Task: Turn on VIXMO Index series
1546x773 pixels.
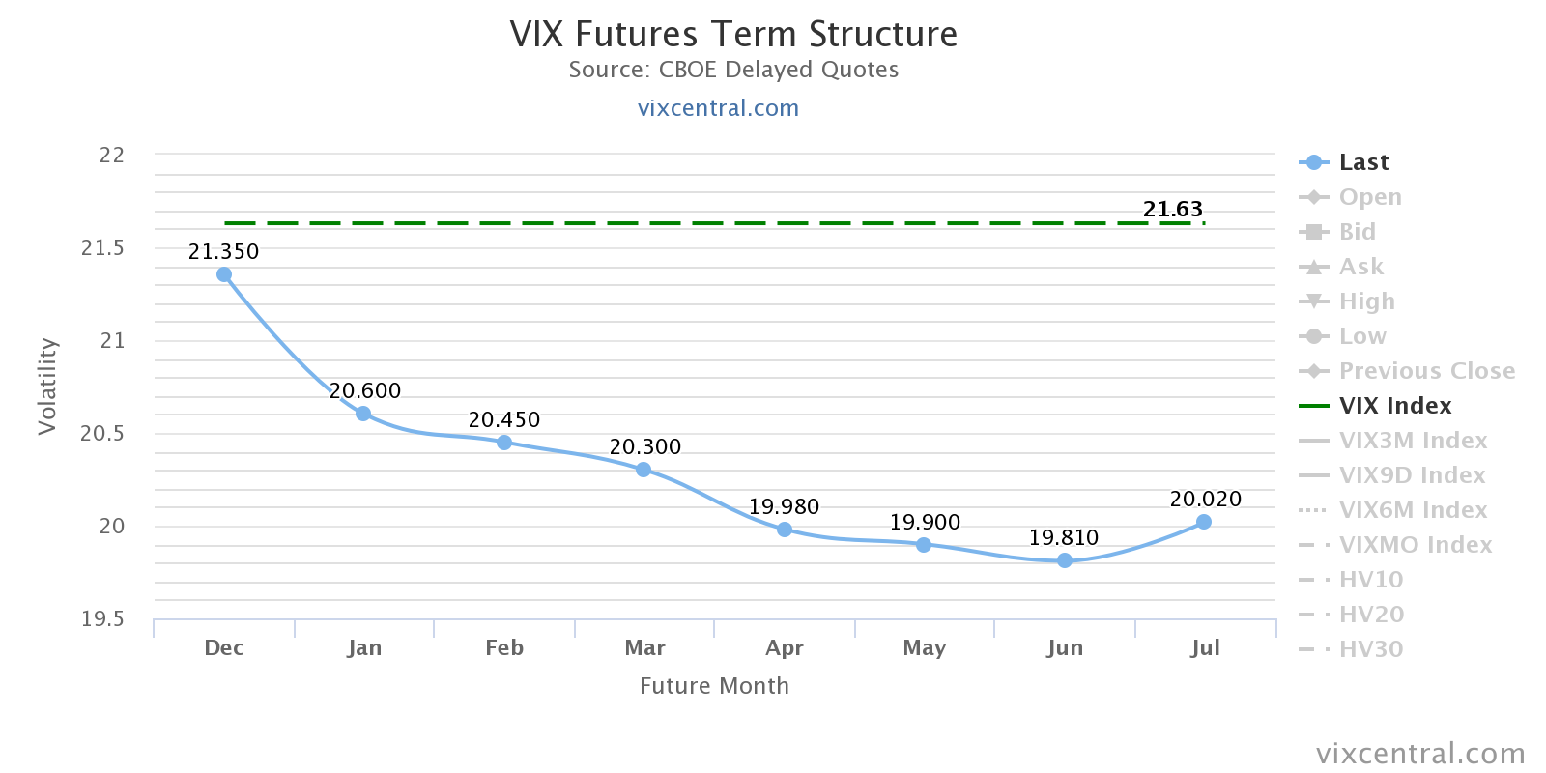Action: tap(1415, 545)
